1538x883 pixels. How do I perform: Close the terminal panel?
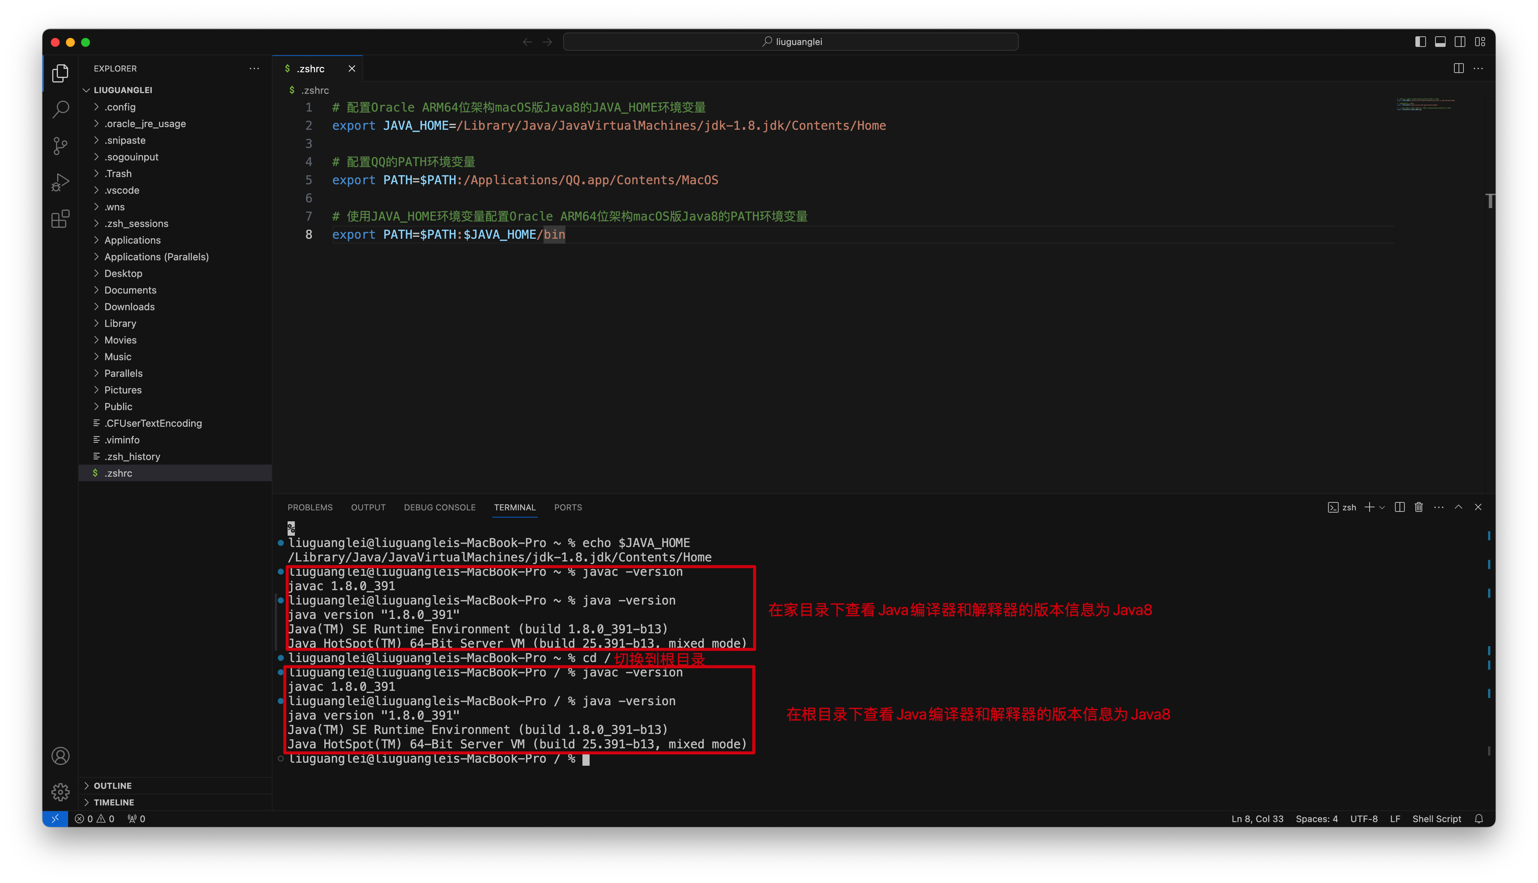(1478, 507)
